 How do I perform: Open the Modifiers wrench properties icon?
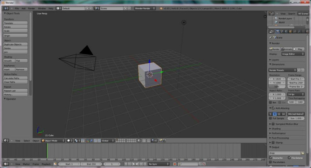click(299, 31)
